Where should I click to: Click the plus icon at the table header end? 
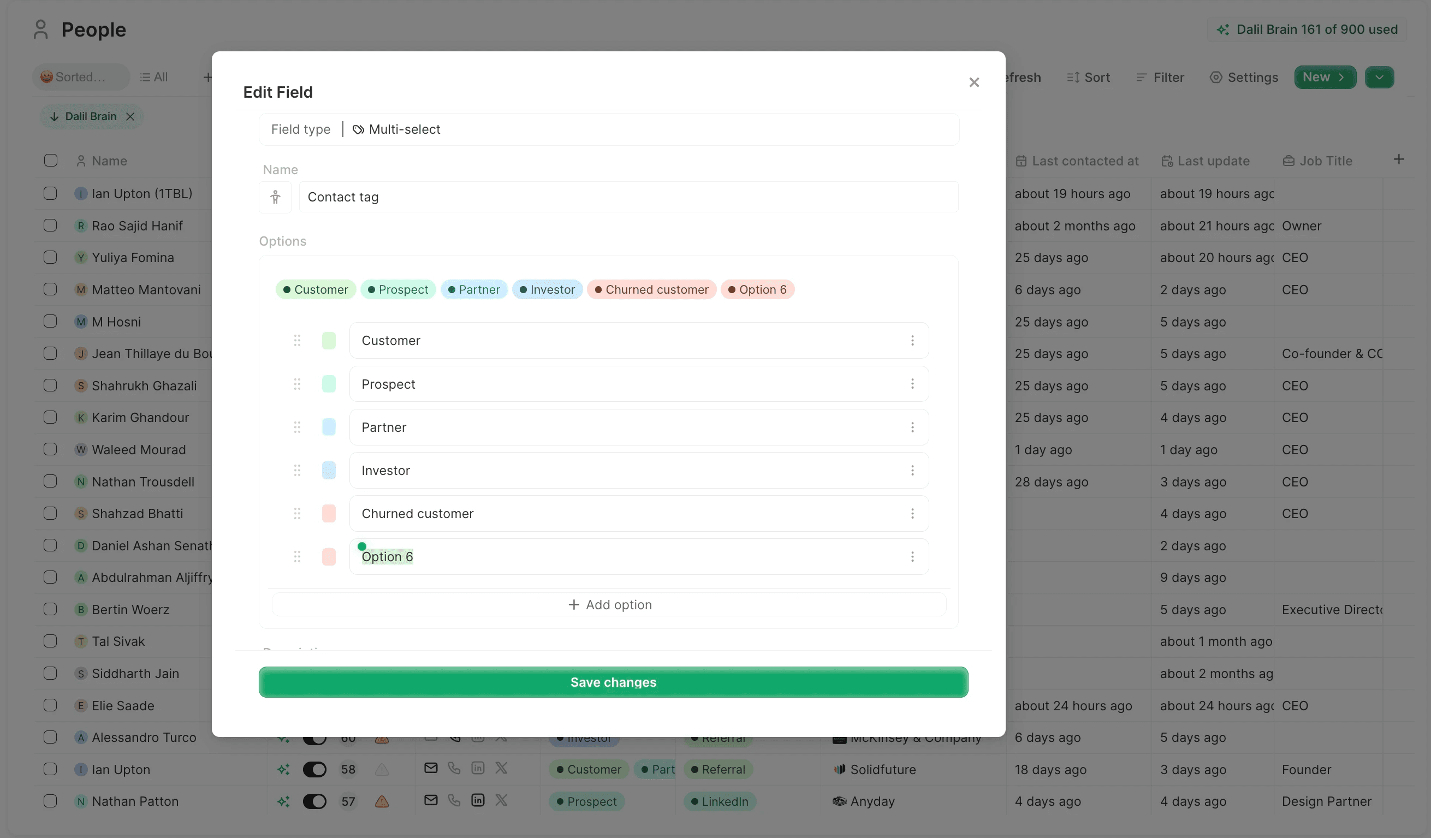coord(1399,159)
